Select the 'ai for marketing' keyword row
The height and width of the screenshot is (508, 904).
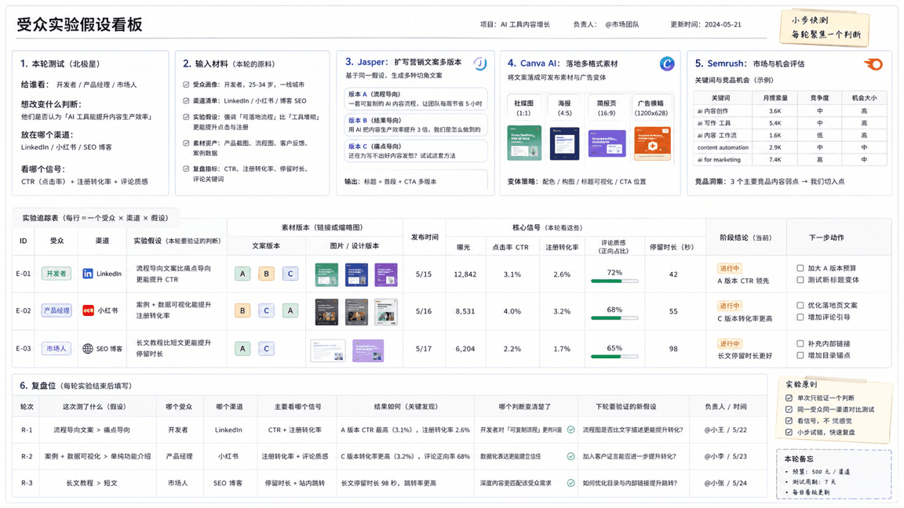(x=790, y=160)
